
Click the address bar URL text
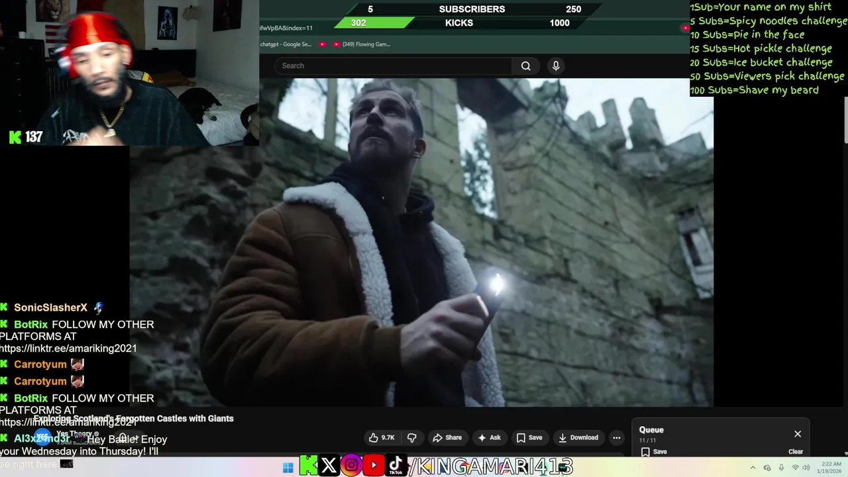click(286, 28)
